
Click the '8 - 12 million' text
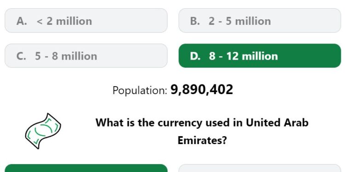tap(243, 56)
